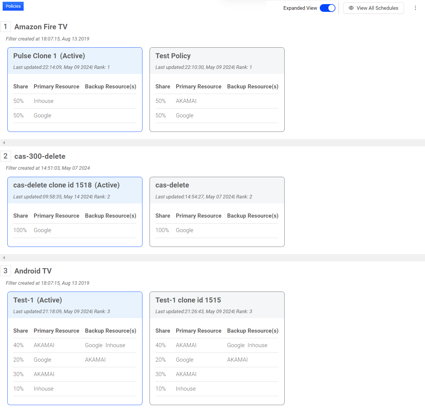Image resolution: width=425 pixels, height=411 pixels.
Task: Click the Amazon Fire TV filter heading
Action: click(x=41, y=27)
